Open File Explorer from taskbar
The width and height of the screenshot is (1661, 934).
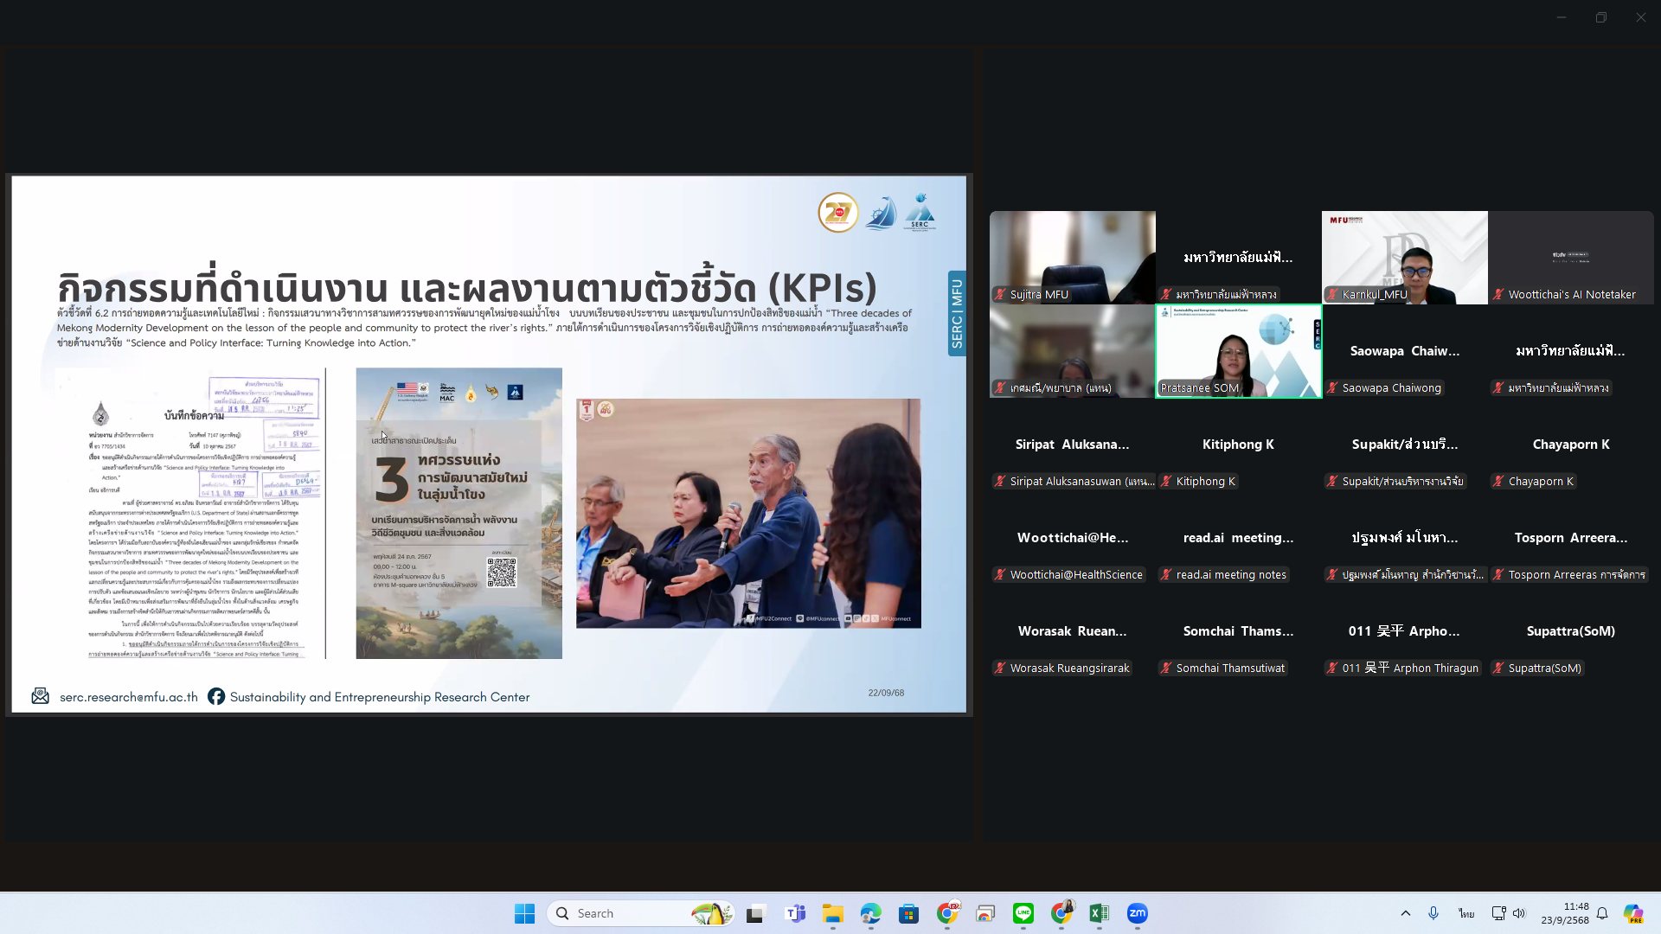[x=832, y=913]
